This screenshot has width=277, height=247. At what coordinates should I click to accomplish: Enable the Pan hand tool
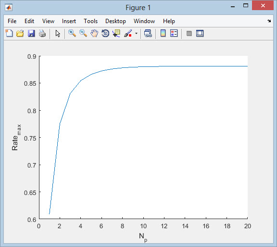[94, 33]
